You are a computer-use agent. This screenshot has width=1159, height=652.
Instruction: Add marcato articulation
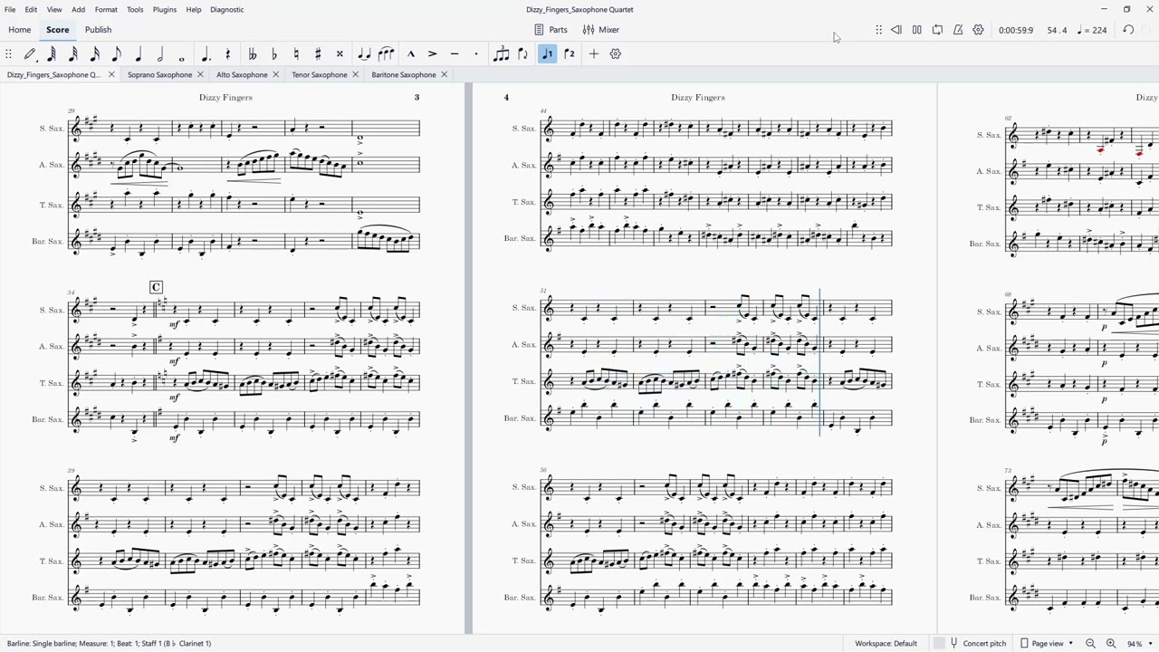(410, 54)
